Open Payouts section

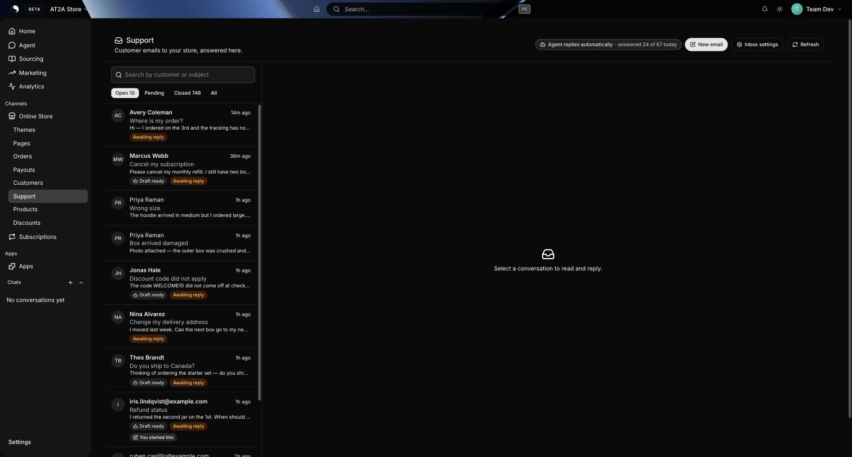click(48, 170)
